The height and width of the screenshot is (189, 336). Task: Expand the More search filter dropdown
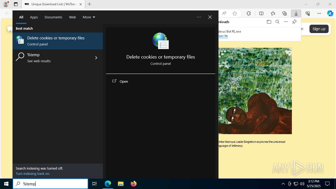pyautogui.click(x=89, y=17)
